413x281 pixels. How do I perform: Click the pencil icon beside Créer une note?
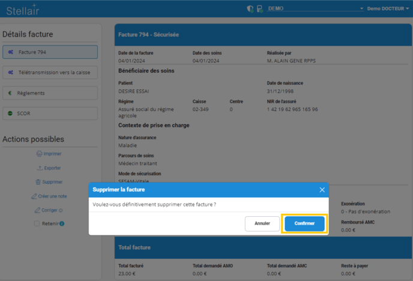pyautogui.click(x=34, y=196)
